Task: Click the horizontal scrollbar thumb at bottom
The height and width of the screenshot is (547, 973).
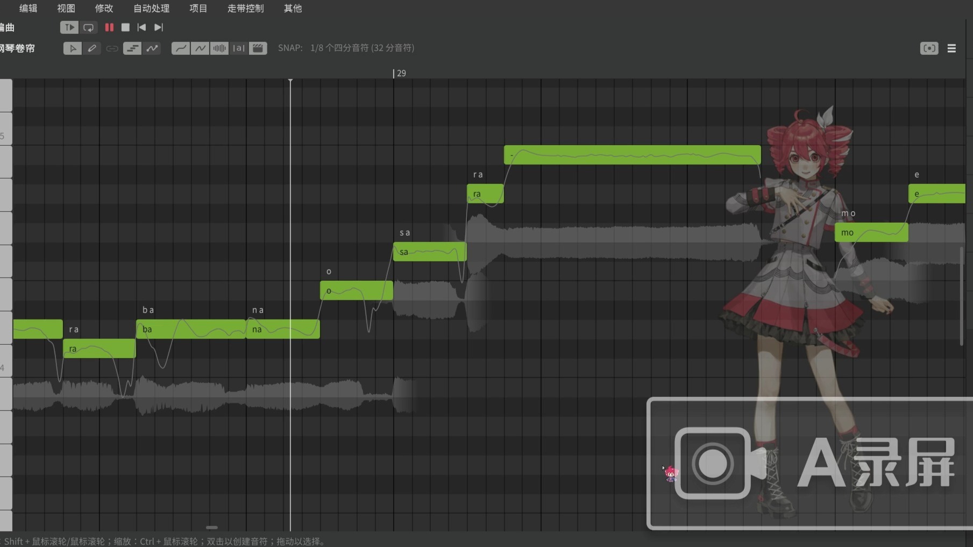Action: (212, 527)
